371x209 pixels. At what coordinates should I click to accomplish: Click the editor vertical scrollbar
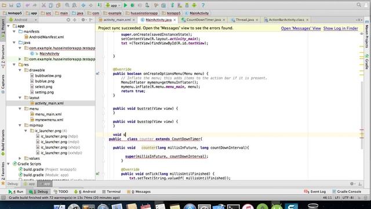pos(362,115)
